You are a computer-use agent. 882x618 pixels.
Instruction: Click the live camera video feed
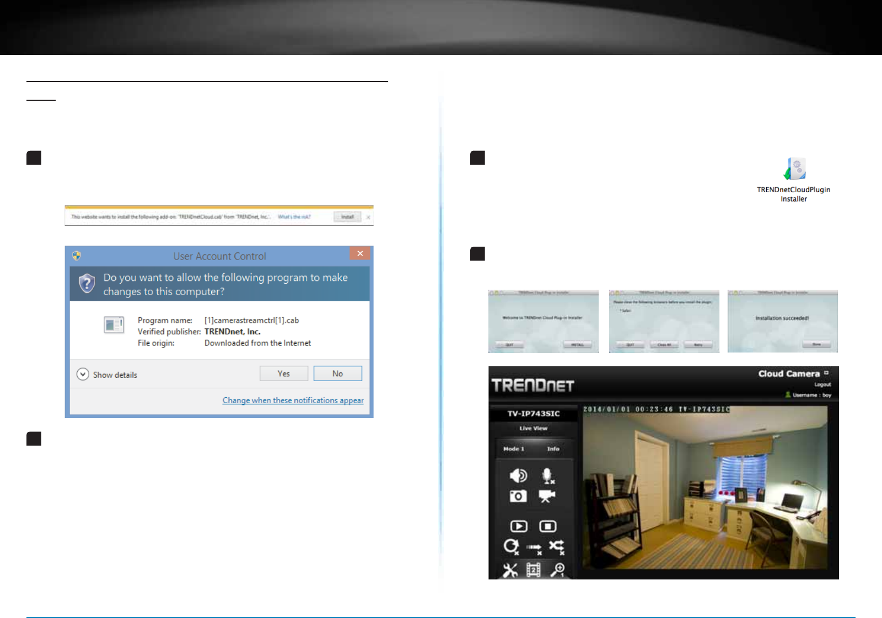[x=706, y=488]
